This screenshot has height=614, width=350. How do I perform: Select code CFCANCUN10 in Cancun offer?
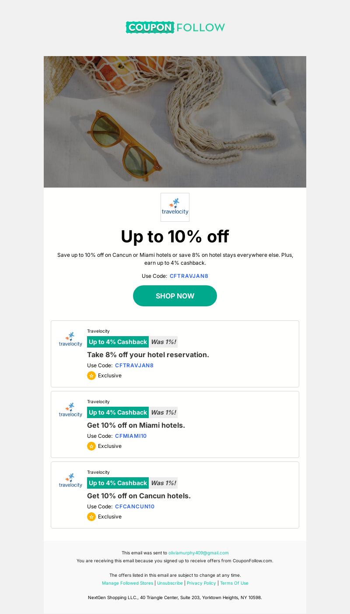point(135,507)
